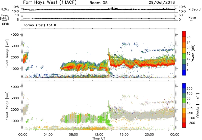This screenshot has height=140, width=202.
Task: Select the 'Freq. [MHz]' label
Action: point(5,17)
